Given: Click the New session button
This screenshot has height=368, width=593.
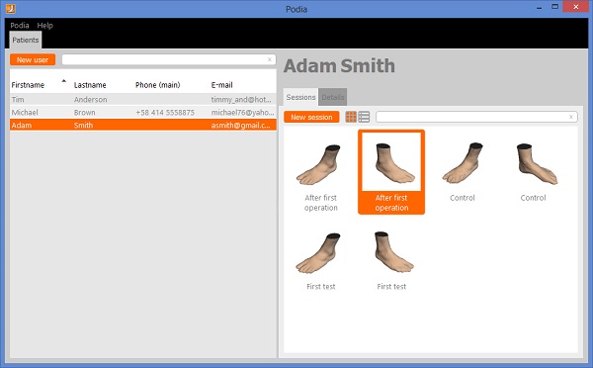Looking at the screenshot, I should [x=311, y=117].
